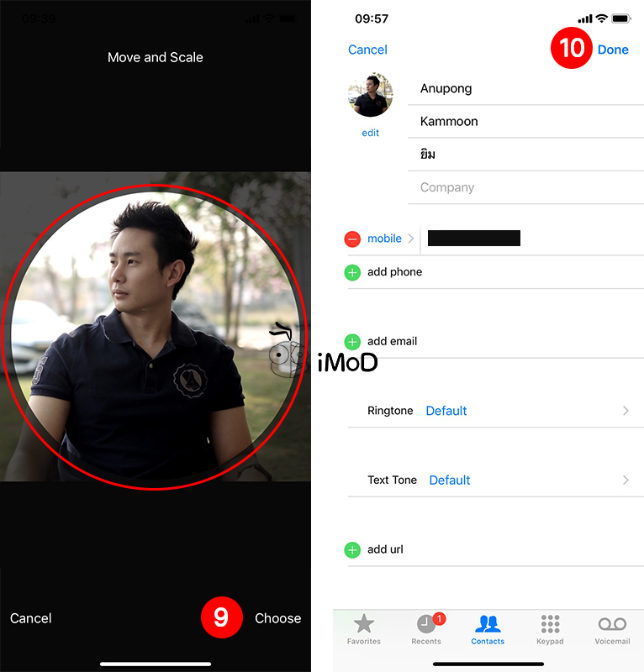Screen dimensions: 644x672
Task: Cancel editing the contact
Action: point(367,50)
